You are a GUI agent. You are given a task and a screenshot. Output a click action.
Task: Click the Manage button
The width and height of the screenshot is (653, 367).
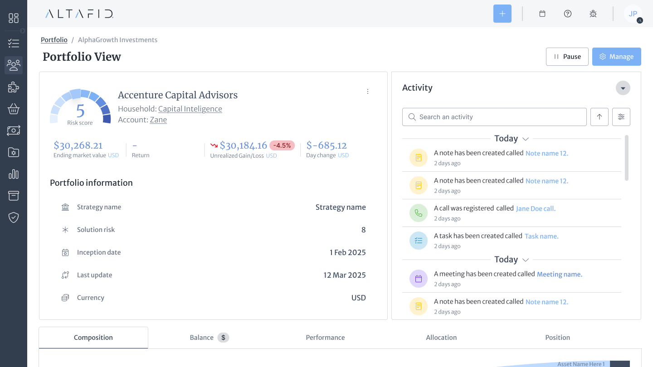(x=617, y=57)
